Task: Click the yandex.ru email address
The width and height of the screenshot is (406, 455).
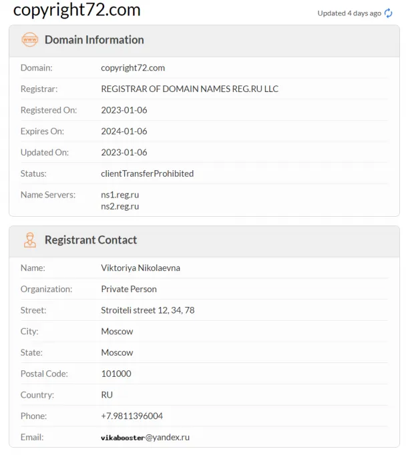Action: coord(145,437)
